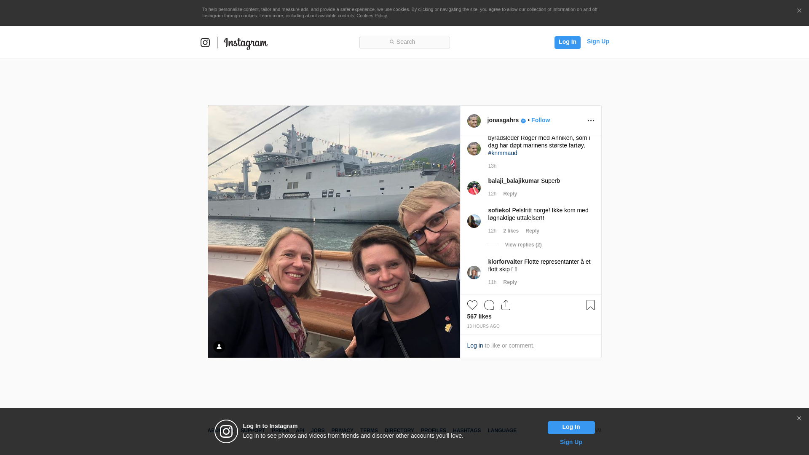809x455 pixels.
Task: Focus the Search input field
Action: point(404,43)
